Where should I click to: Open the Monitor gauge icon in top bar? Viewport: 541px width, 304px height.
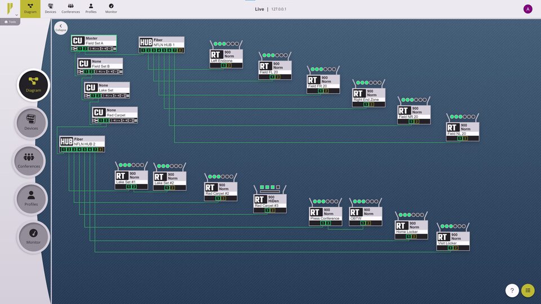[111, 8]
